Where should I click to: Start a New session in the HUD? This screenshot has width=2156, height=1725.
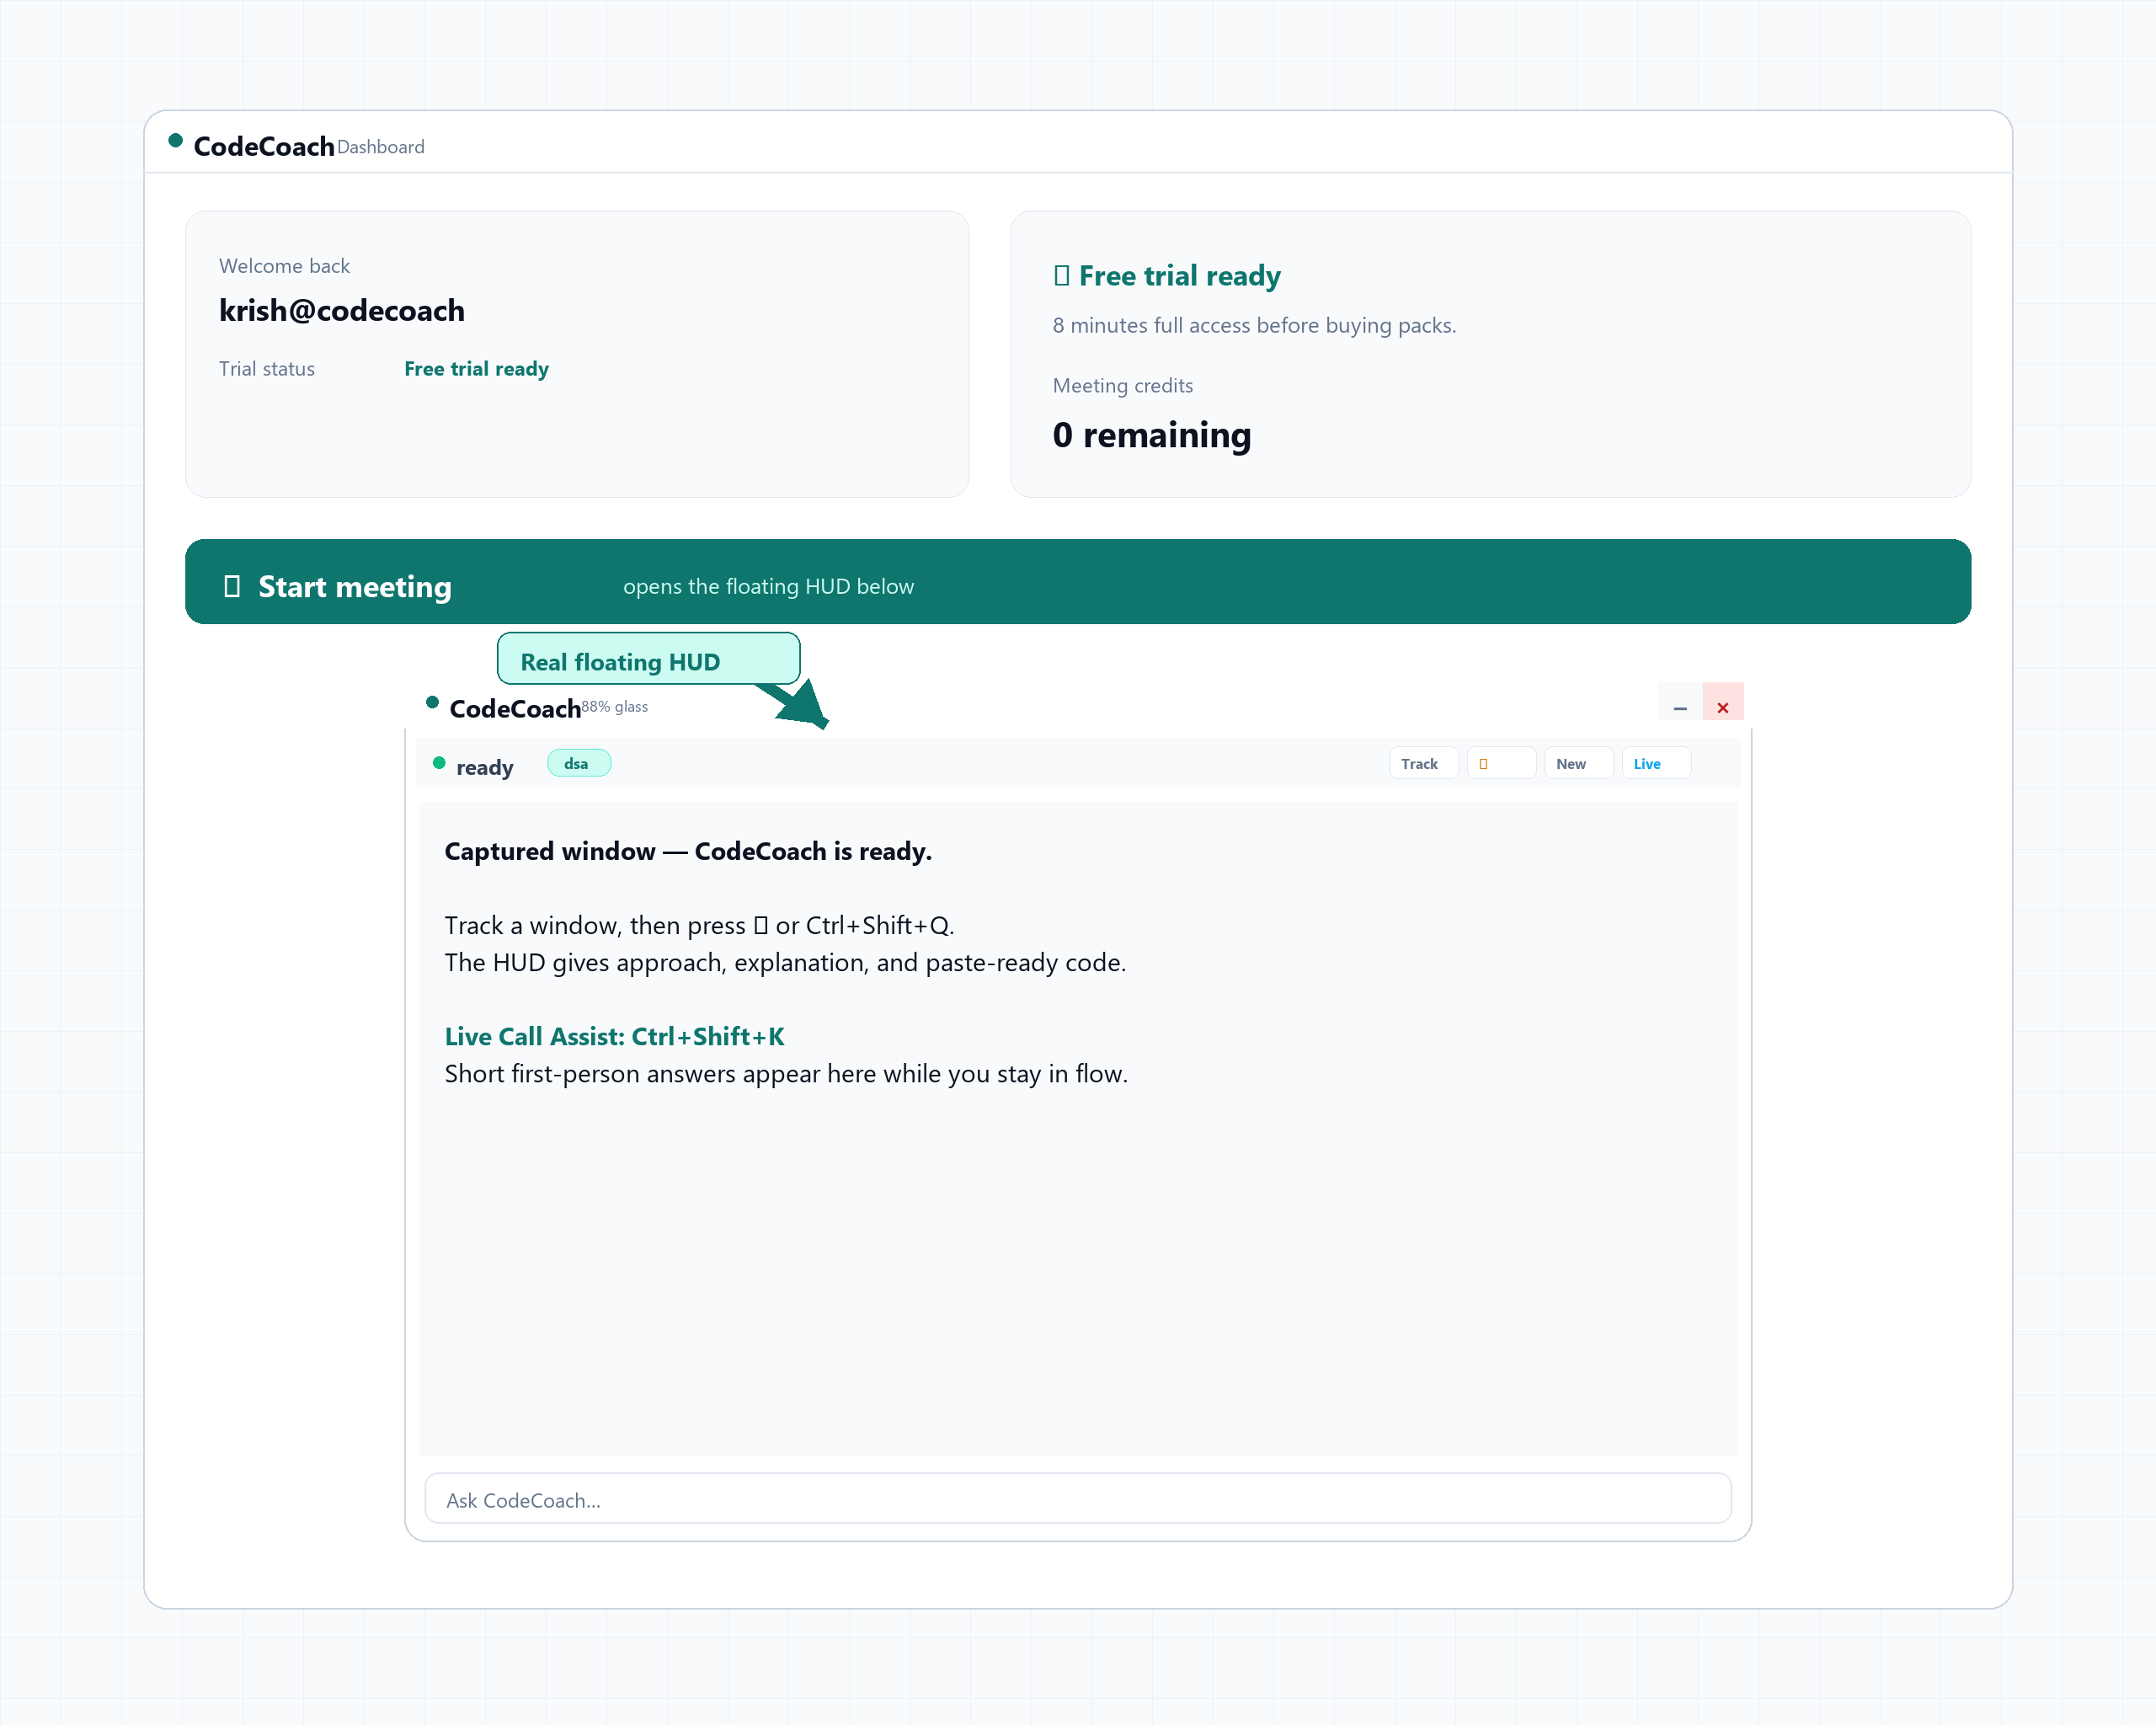tap(1578, 763)
